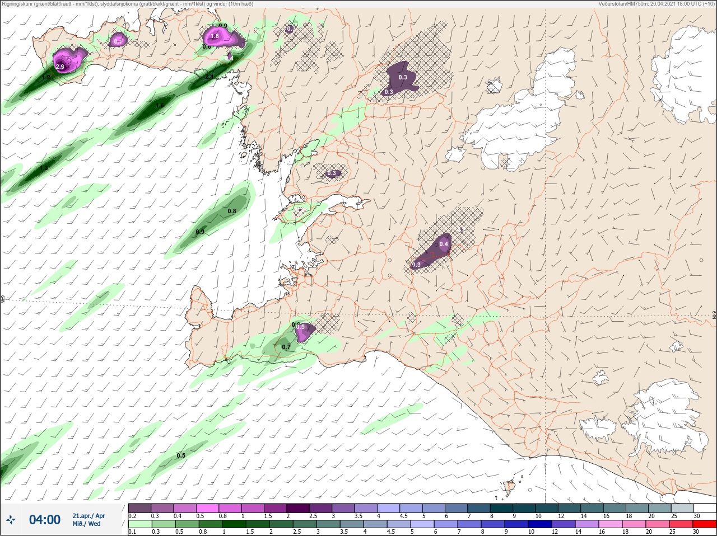717x536 pixels.
Task: Click the 0.8 rain value over the bay
Action: tap(232, 211)
